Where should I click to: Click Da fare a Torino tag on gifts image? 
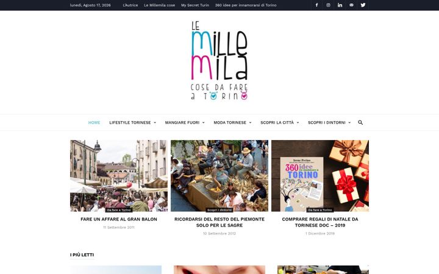(x=320, y=210)
